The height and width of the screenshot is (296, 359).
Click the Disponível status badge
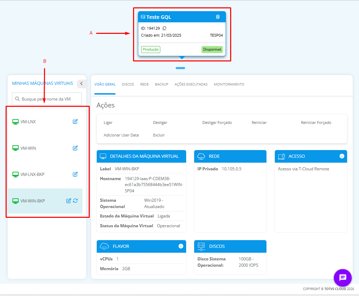point(212,50)
